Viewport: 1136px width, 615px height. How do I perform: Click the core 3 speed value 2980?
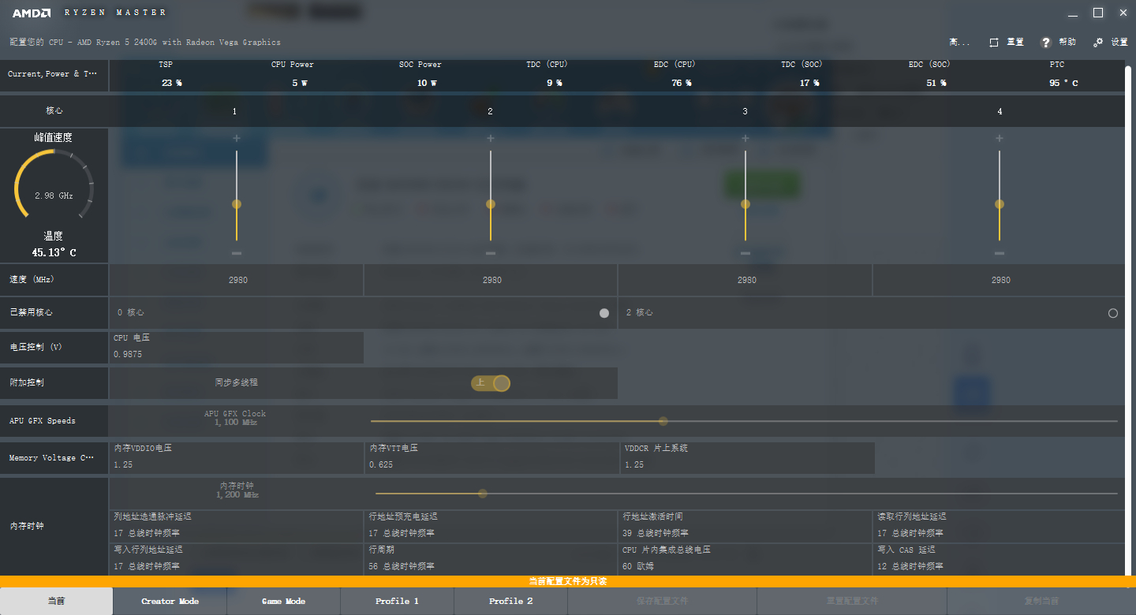coord(746,280)
